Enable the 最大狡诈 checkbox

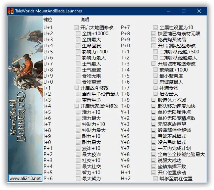coord(78,154)
